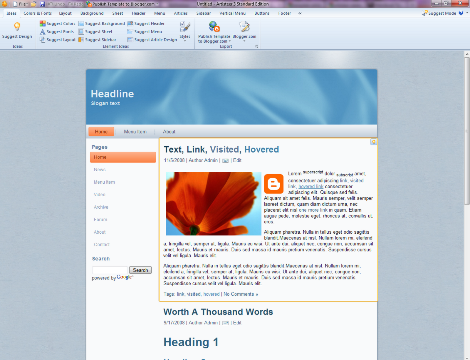Switch to the Colors & Fonts tab
The height and width of the screenshot is (360, 470).
[x=37, y=13]
